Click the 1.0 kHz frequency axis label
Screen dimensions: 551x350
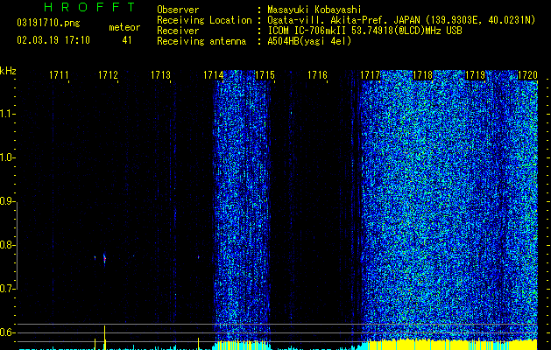7,157
